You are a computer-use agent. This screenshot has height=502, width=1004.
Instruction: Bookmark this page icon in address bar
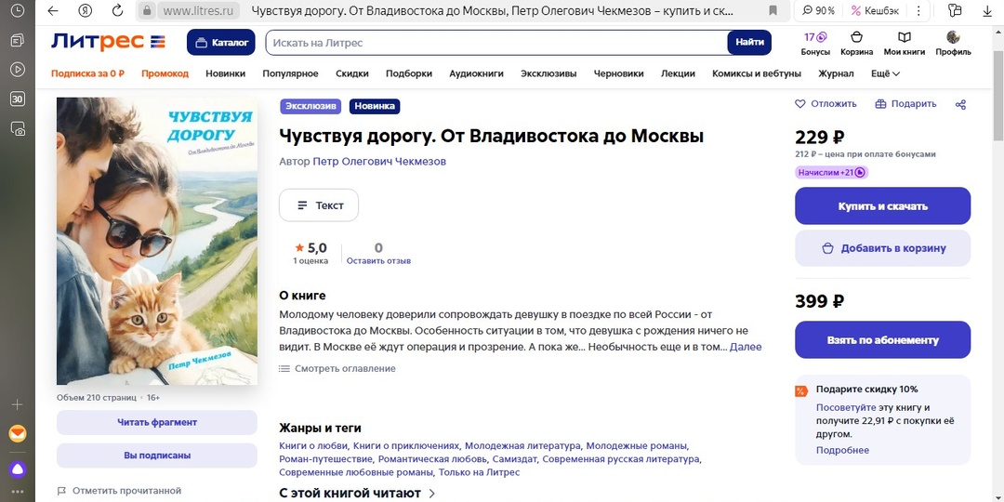click(773, 11)
